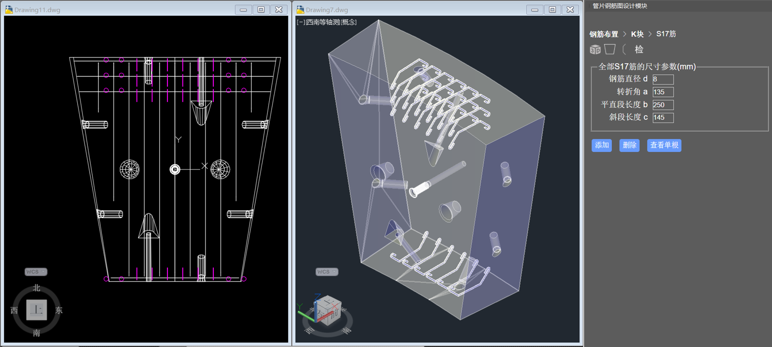Click the Drawing11.dwg title bar icon
772x347 pixels.
click(9, 10)
